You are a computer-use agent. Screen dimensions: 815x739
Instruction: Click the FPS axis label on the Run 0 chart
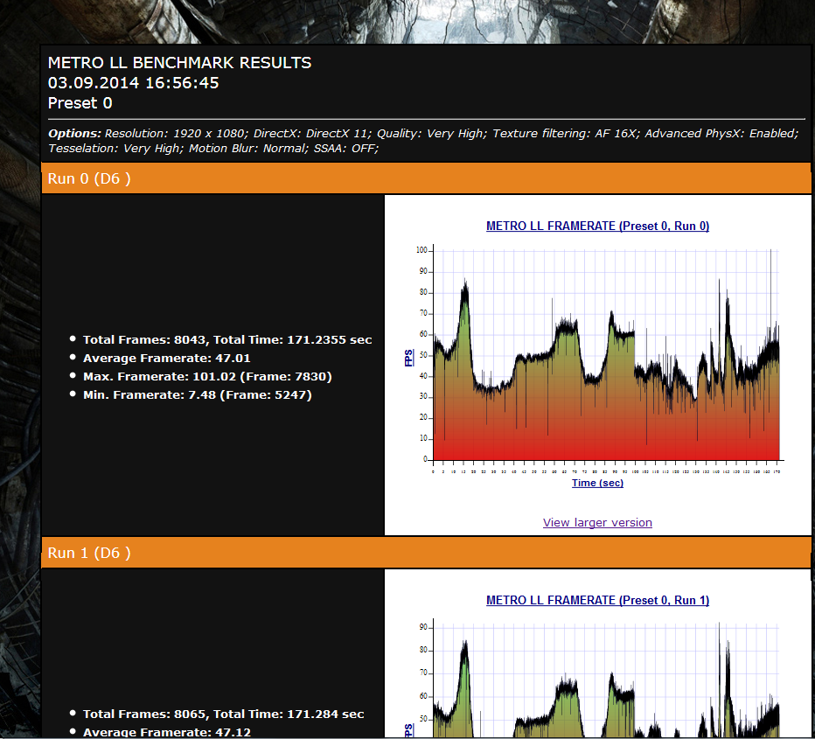tap(408, 358)
